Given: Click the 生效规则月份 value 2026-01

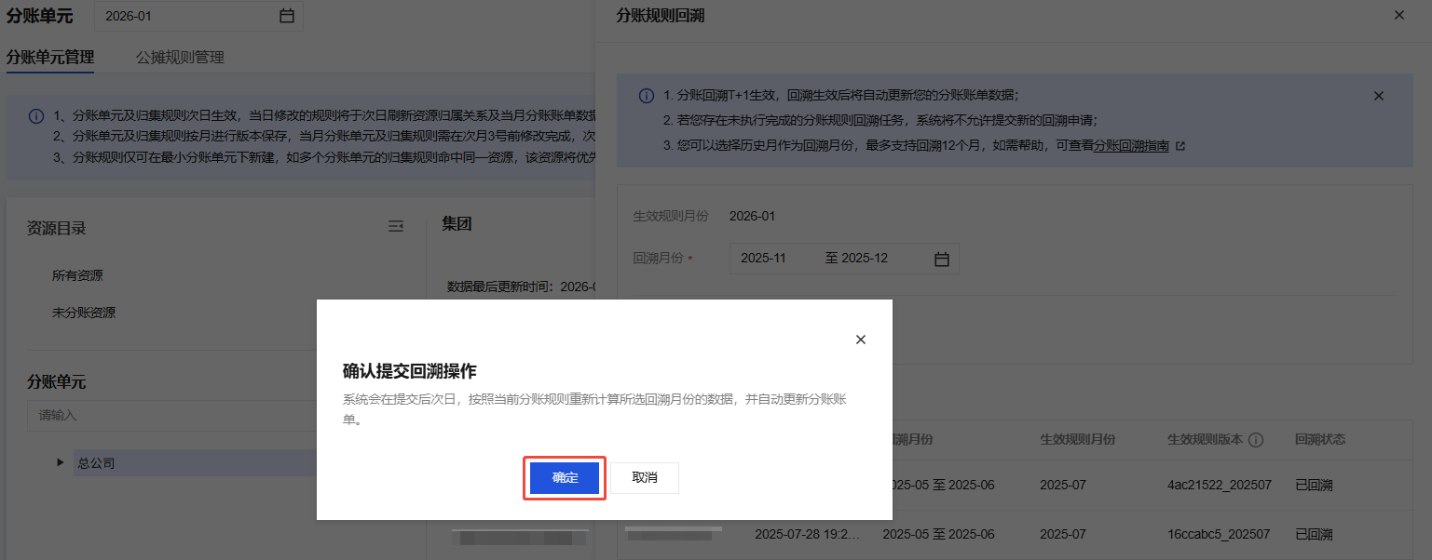Looking at the screenshot, I should click(753, 216).
